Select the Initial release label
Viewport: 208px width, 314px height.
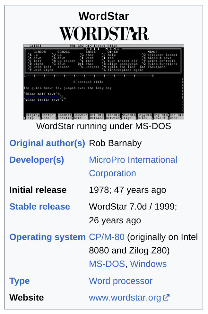(x=38, y=190)
